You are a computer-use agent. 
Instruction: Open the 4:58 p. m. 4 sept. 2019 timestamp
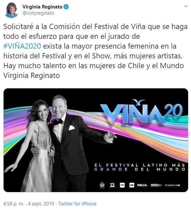[28, 204]
